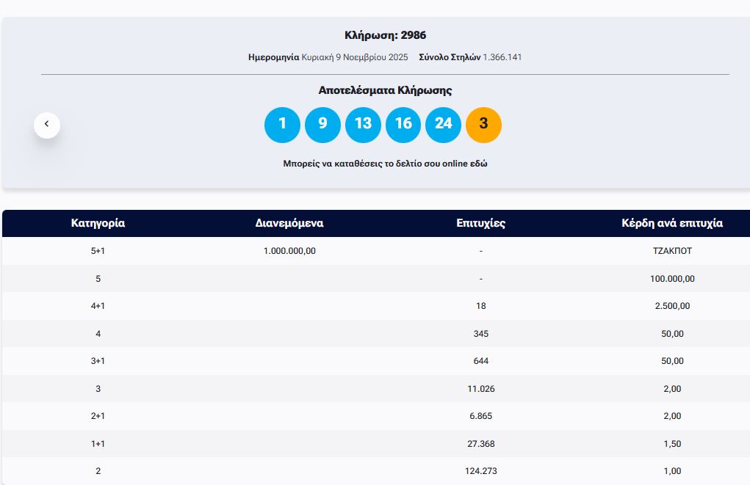This screenshot has width=750, height=485.
Task: Click the Κατηγορία column header
Action: 98,223
